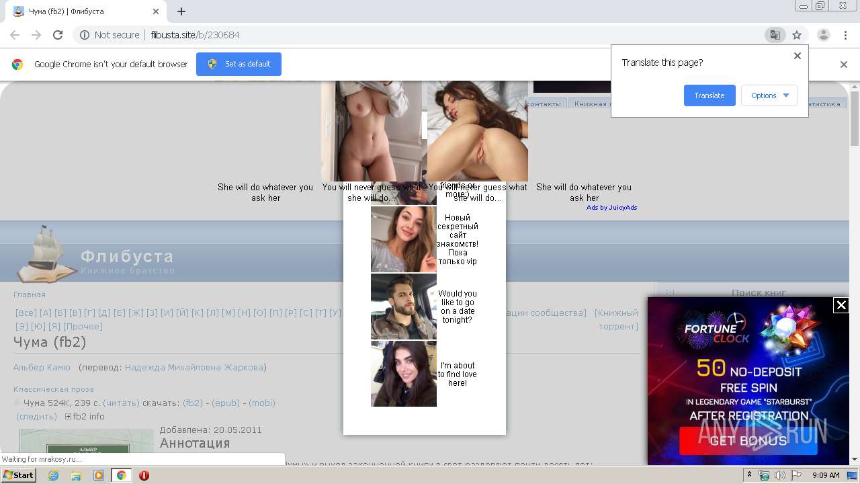Download the book in (fb2) format
This screenshot has width=860, height=484.
click(193, 403)
